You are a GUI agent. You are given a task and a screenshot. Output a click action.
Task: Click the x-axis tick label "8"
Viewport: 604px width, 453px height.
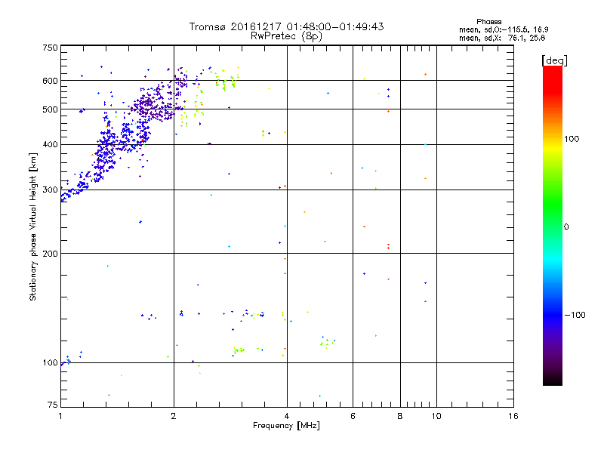coord(400,416)
